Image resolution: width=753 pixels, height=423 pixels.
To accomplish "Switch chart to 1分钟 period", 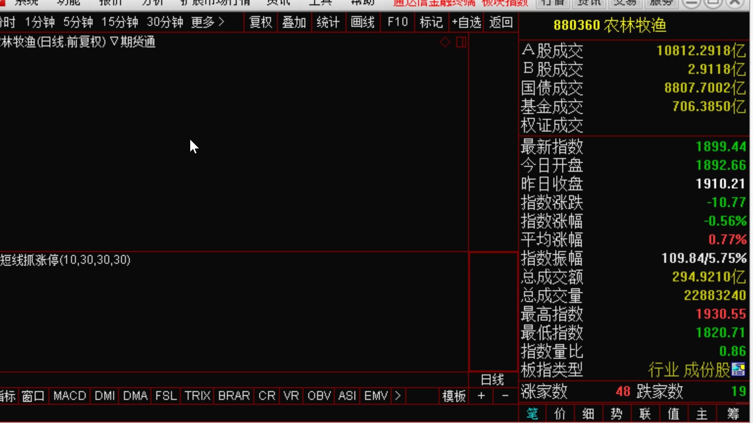I will [x=40, y=22].
